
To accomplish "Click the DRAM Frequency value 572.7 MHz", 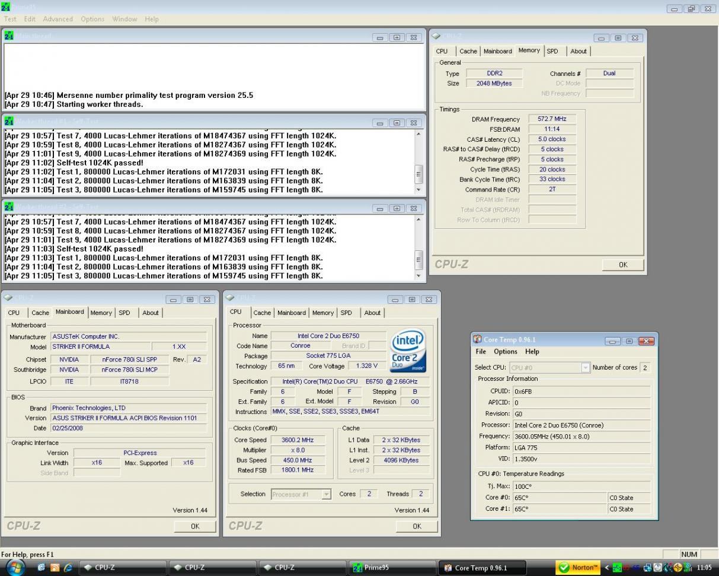I will (552, 119).
